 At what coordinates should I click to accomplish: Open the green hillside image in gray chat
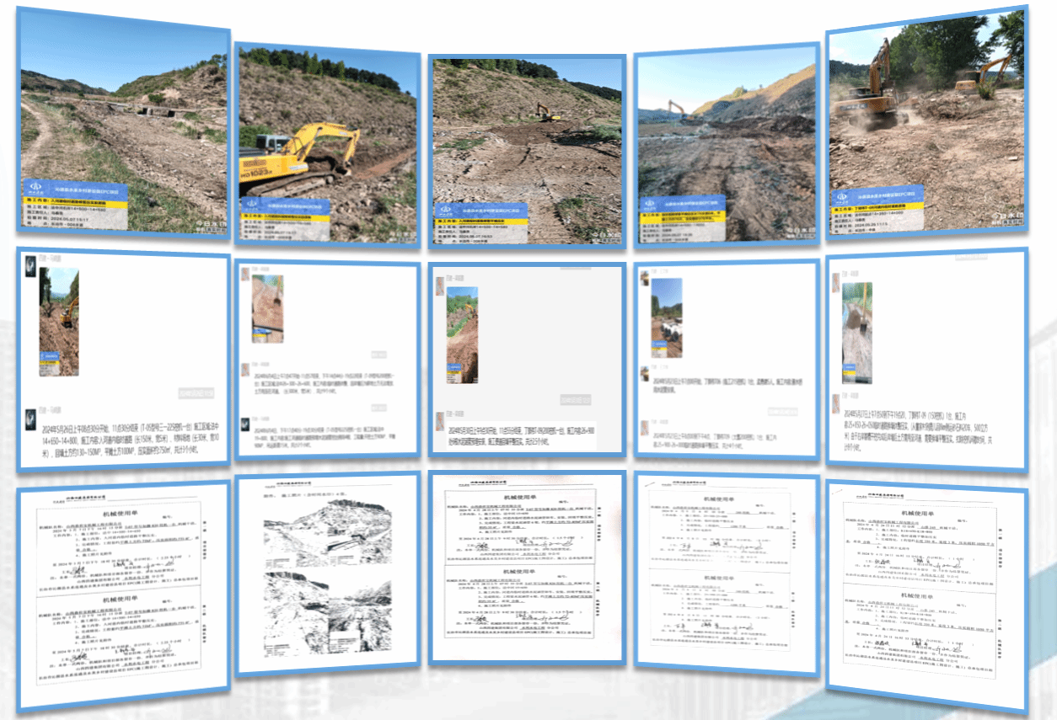pyautogui.click(x=461, y=335)
